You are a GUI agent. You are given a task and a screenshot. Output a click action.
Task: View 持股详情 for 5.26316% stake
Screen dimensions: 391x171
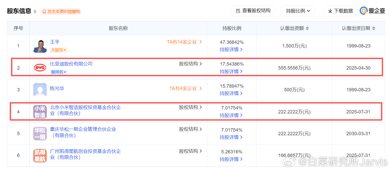[x=231, y=159]
